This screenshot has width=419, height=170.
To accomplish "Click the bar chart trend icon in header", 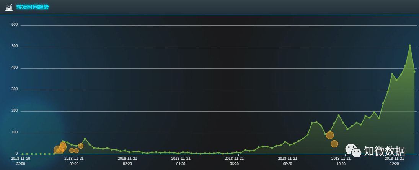I will point(9,8).
